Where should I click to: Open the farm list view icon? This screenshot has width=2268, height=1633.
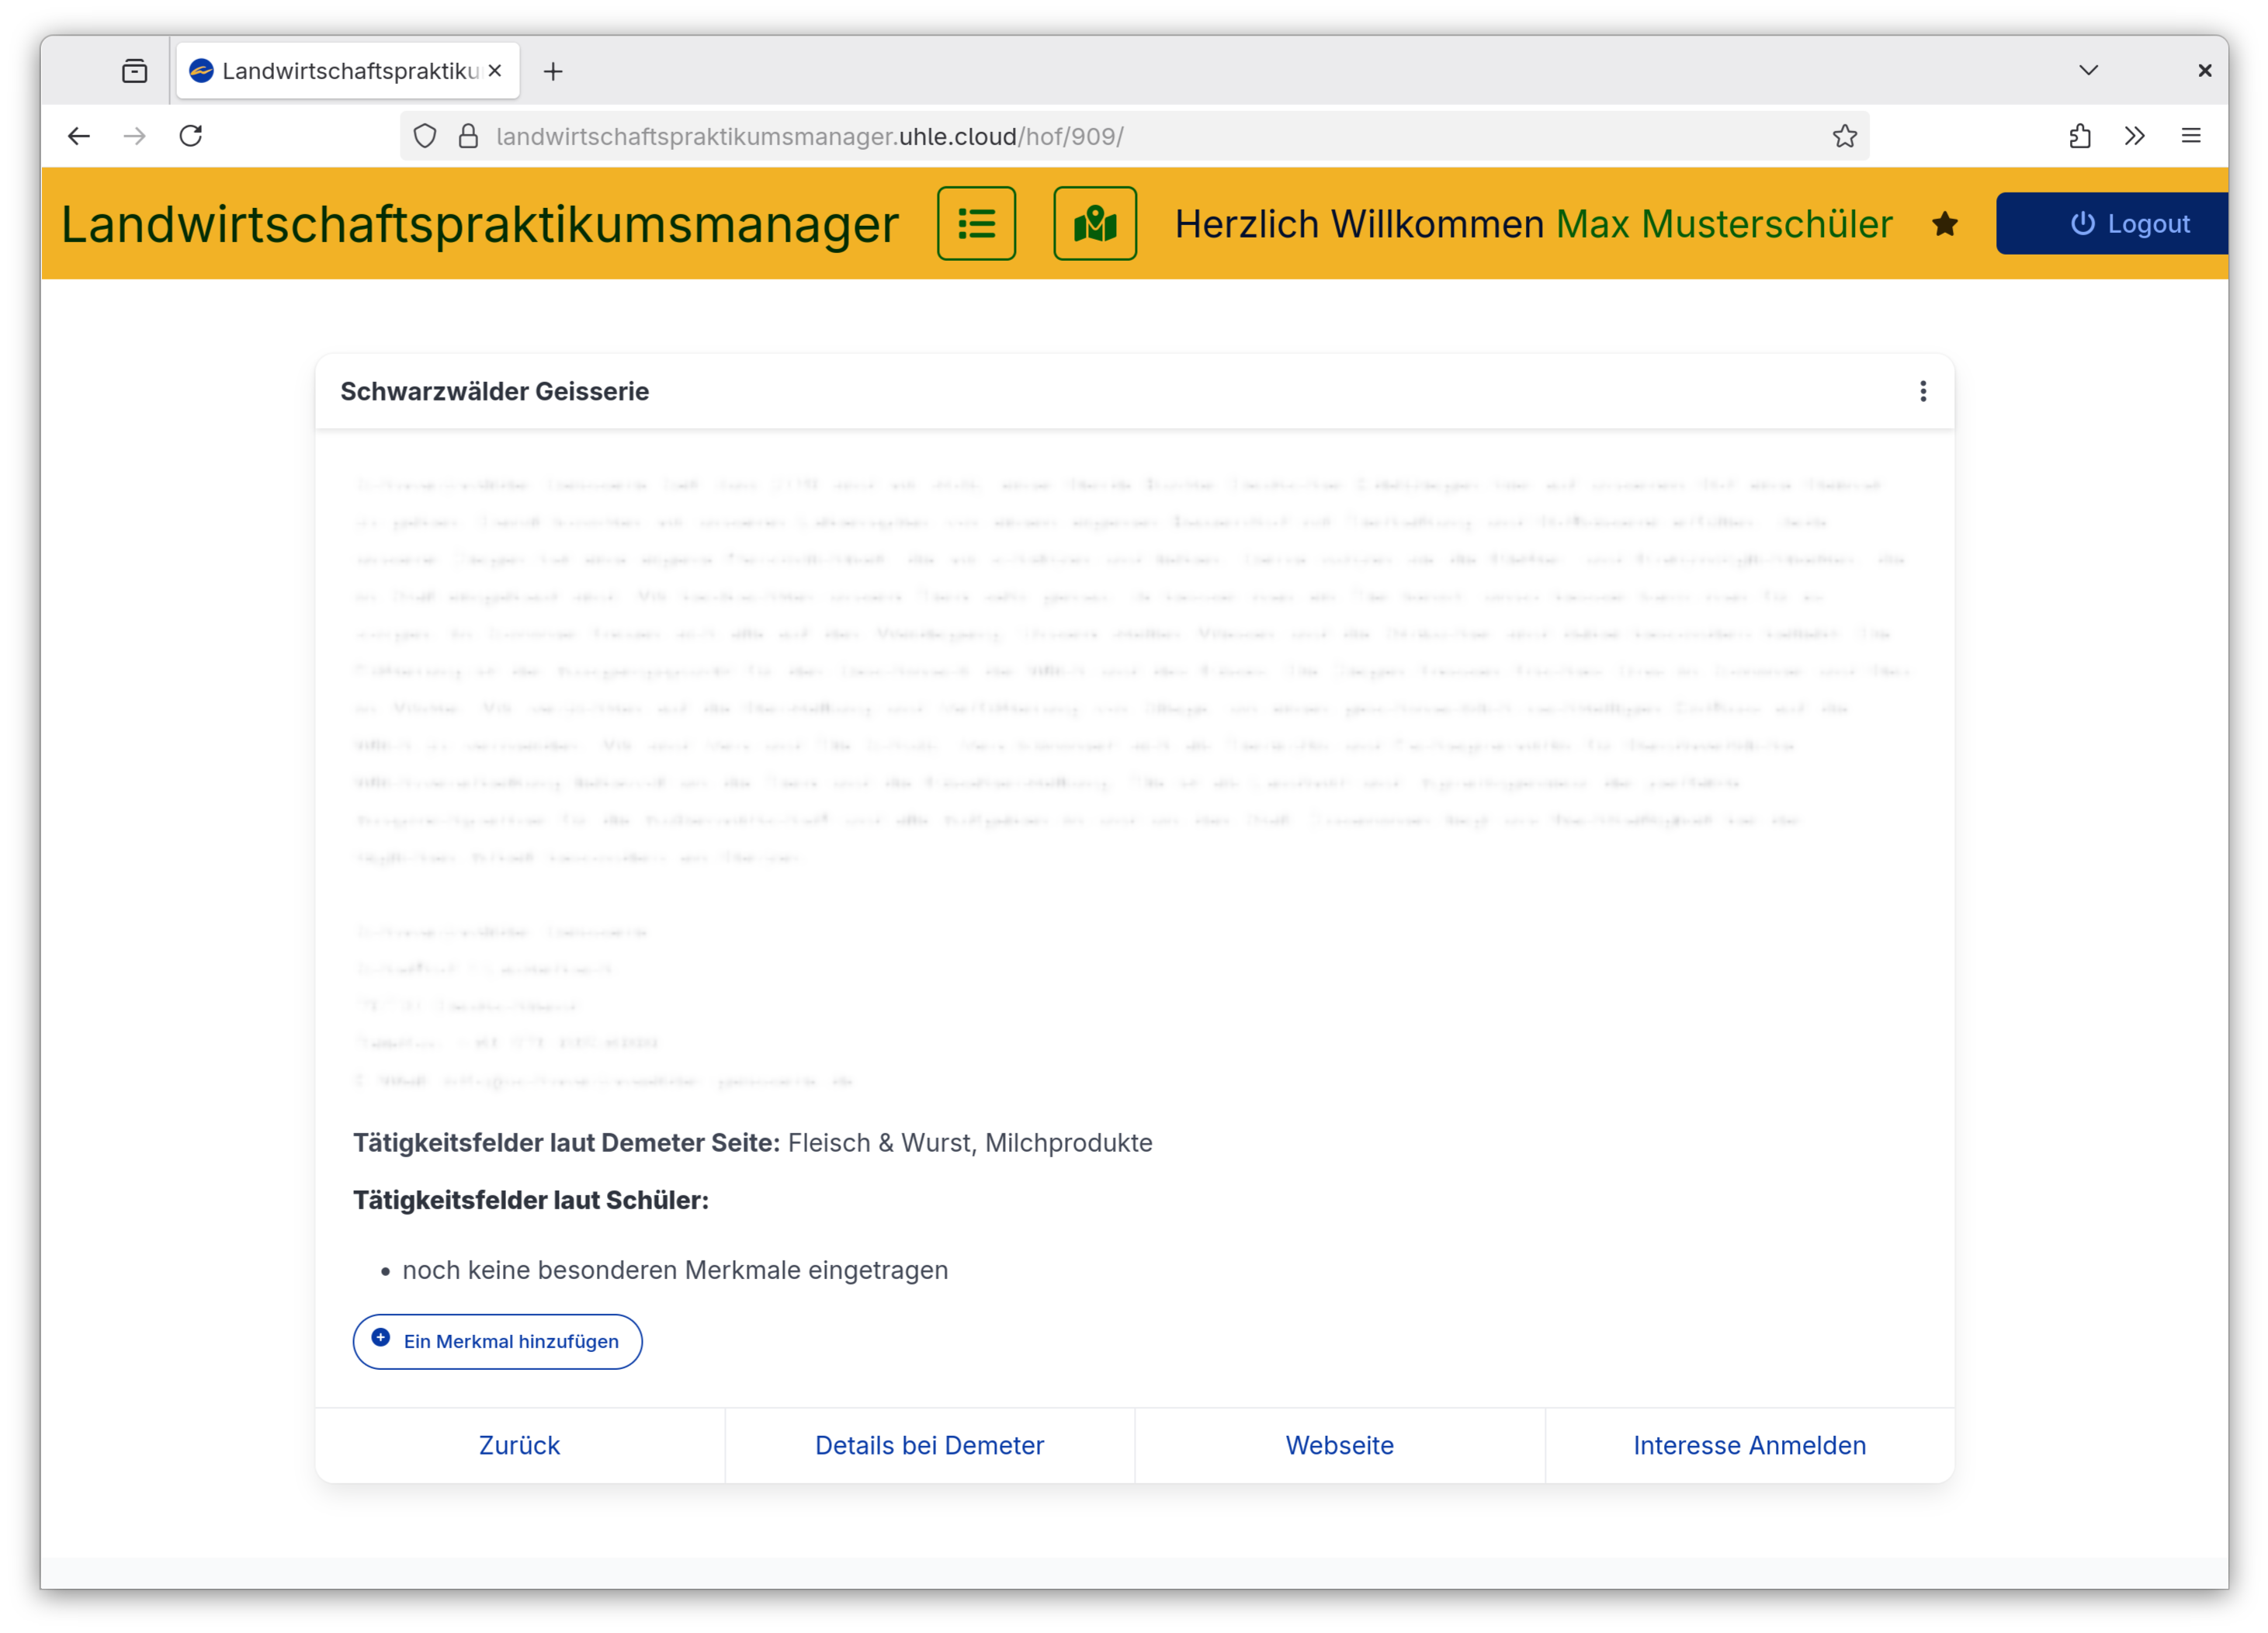[x=976, y=224]
